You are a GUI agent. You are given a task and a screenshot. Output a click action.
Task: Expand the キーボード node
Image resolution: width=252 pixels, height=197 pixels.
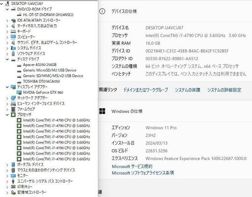pyautogui.click(x=7, y=32)
